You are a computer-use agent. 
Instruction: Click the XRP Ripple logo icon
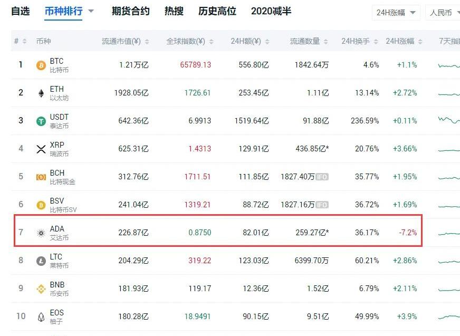coord(41,149)
